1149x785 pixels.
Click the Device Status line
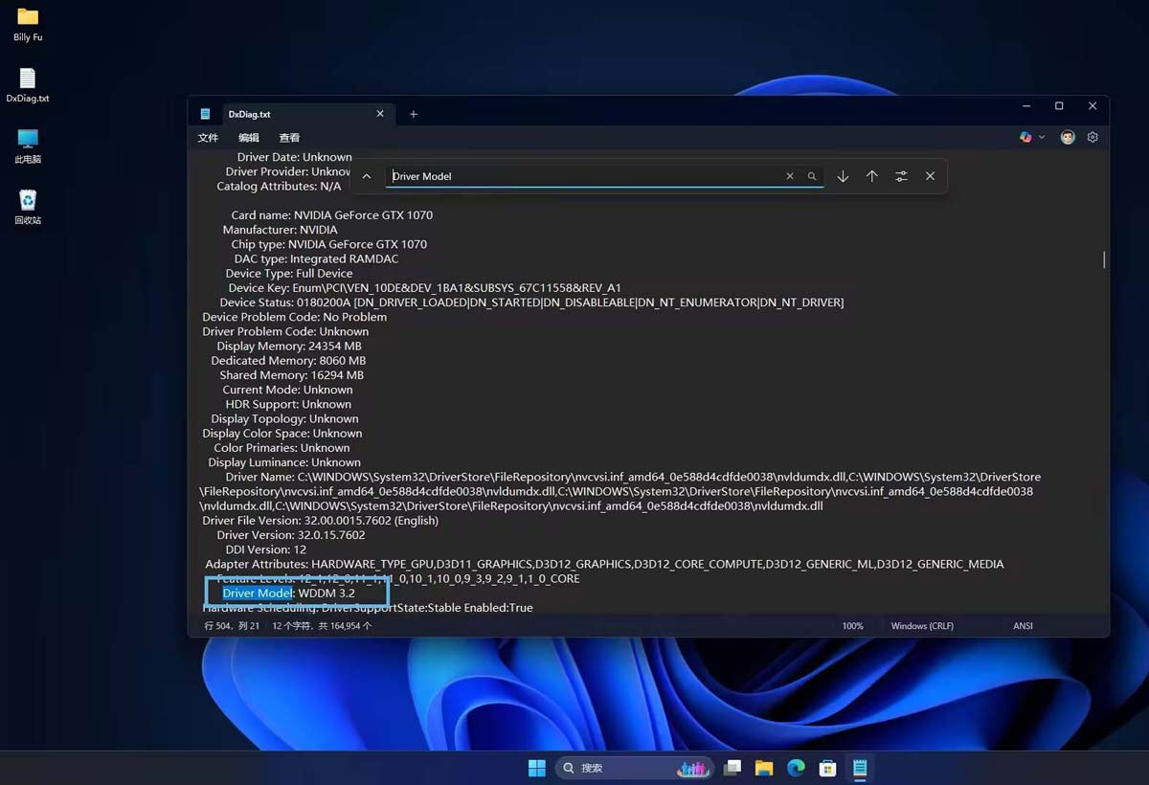[531, 303]
